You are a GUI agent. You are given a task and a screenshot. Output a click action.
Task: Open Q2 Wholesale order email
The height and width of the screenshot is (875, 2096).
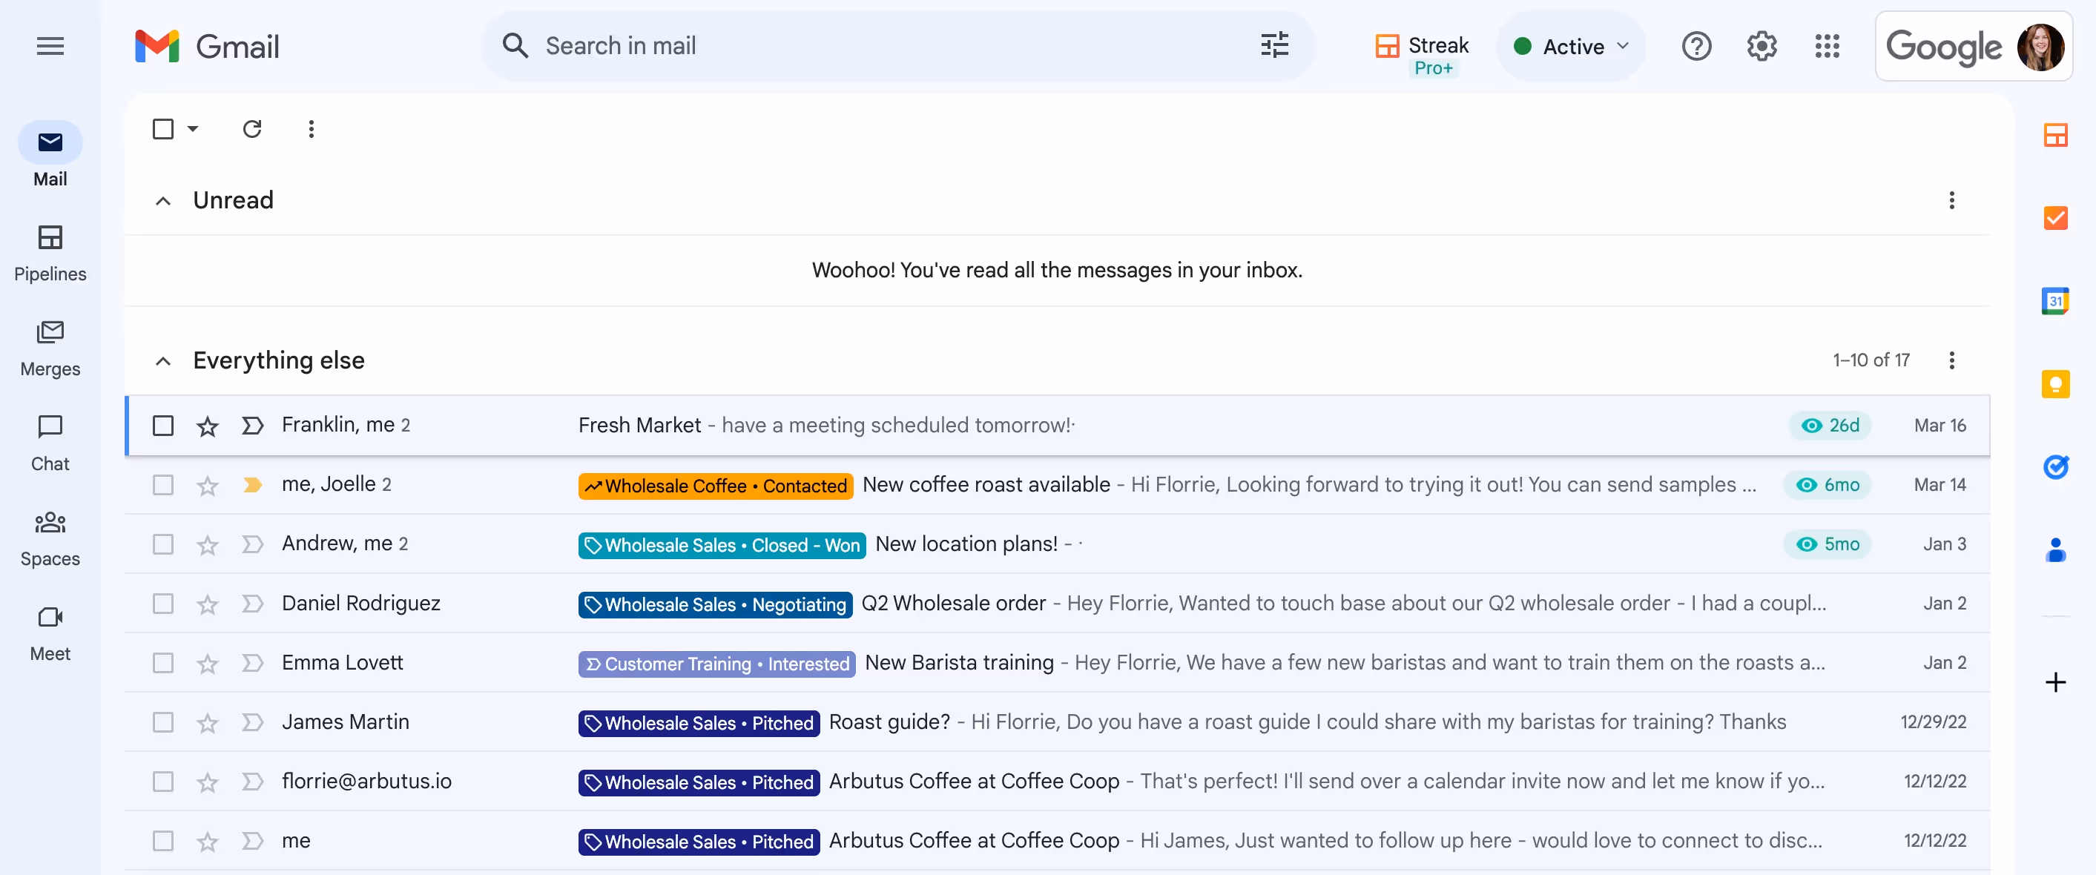click(x=953, y=604)
